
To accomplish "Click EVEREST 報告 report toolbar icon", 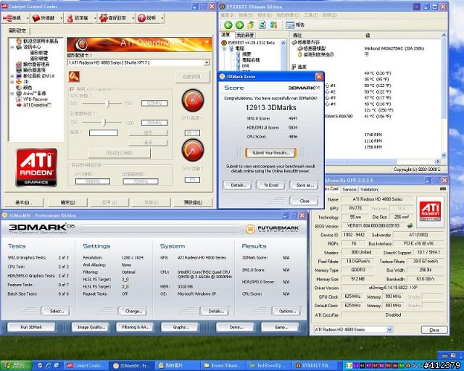I will pos(295,25).
